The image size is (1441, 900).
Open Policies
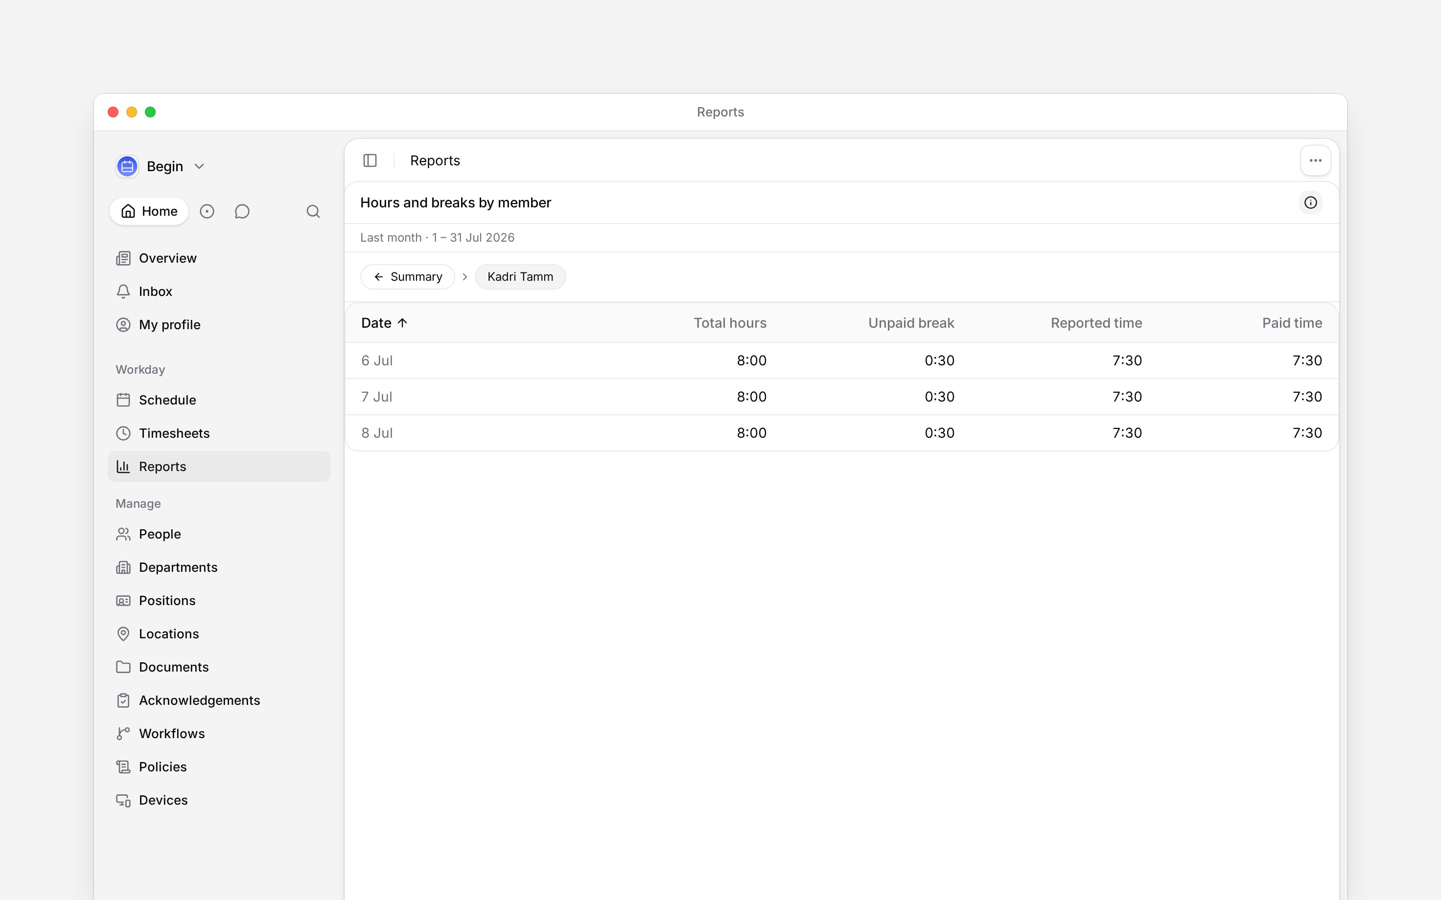coord(219,767)
